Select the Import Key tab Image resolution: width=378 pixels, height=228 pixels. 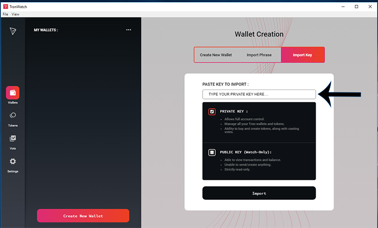pyautogui.click(x=302, y=55)
